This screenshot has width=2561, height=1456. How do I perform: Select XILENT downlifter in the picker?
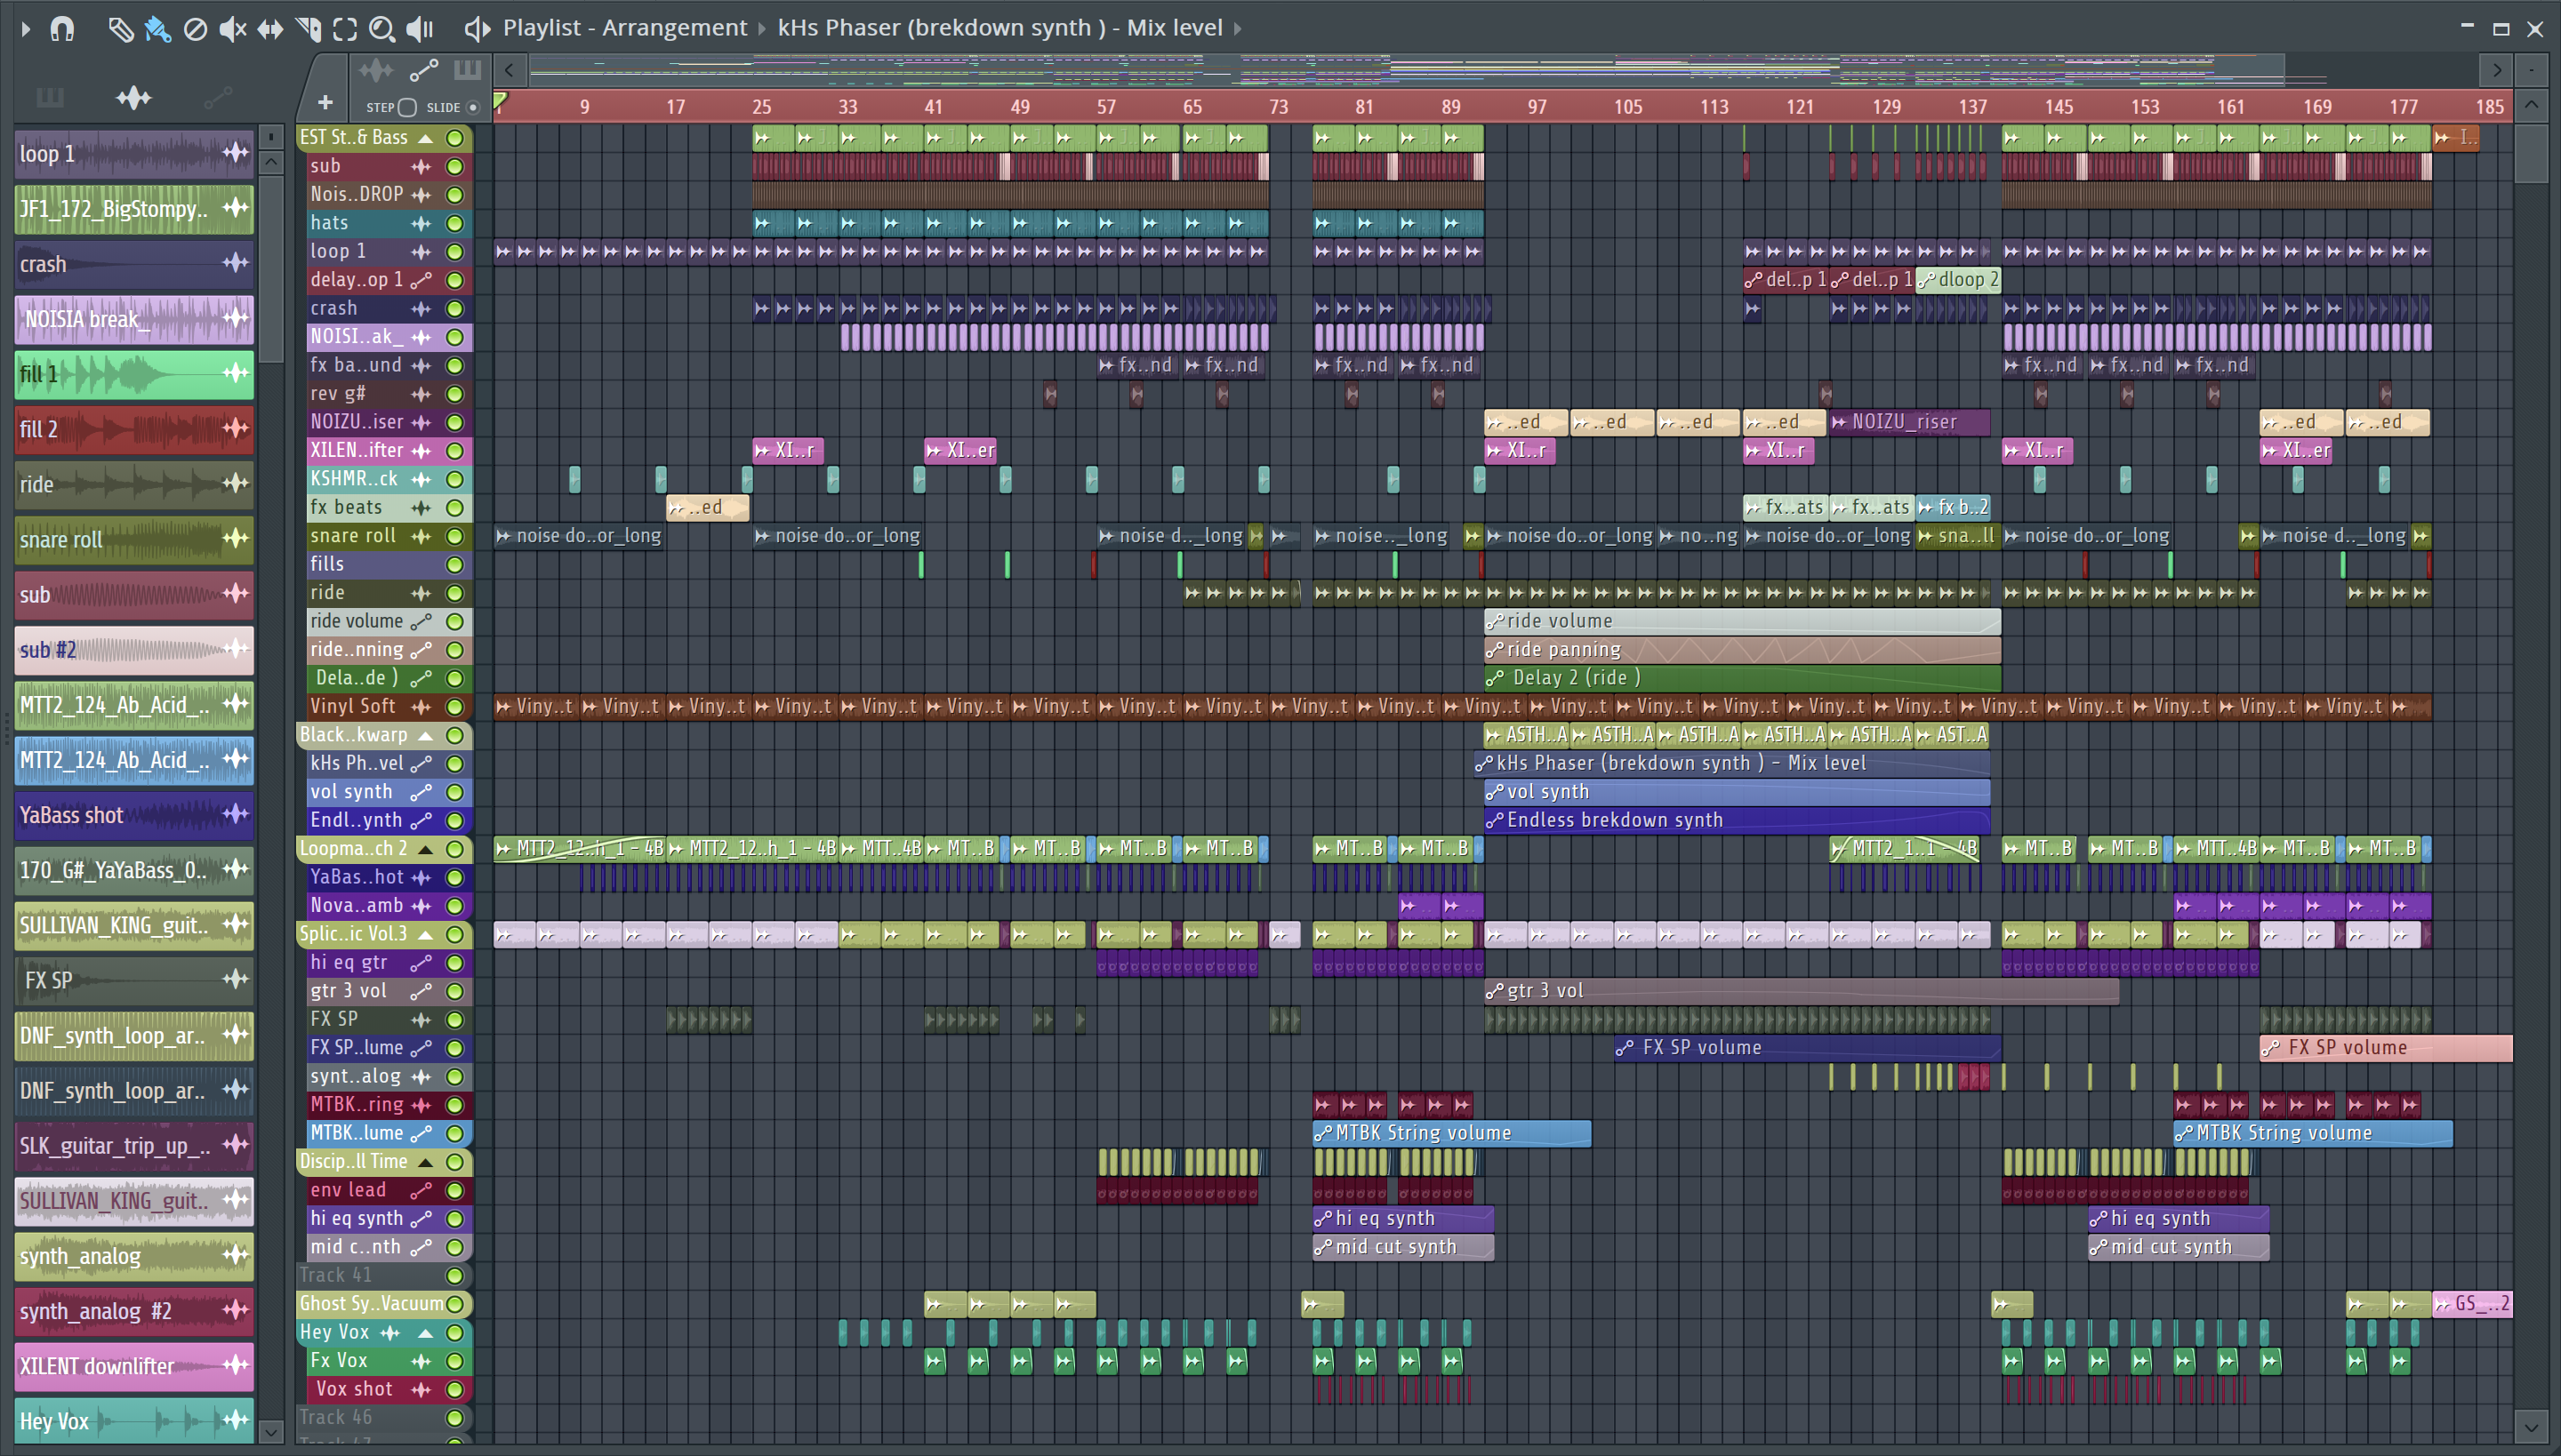(134, 1366)
